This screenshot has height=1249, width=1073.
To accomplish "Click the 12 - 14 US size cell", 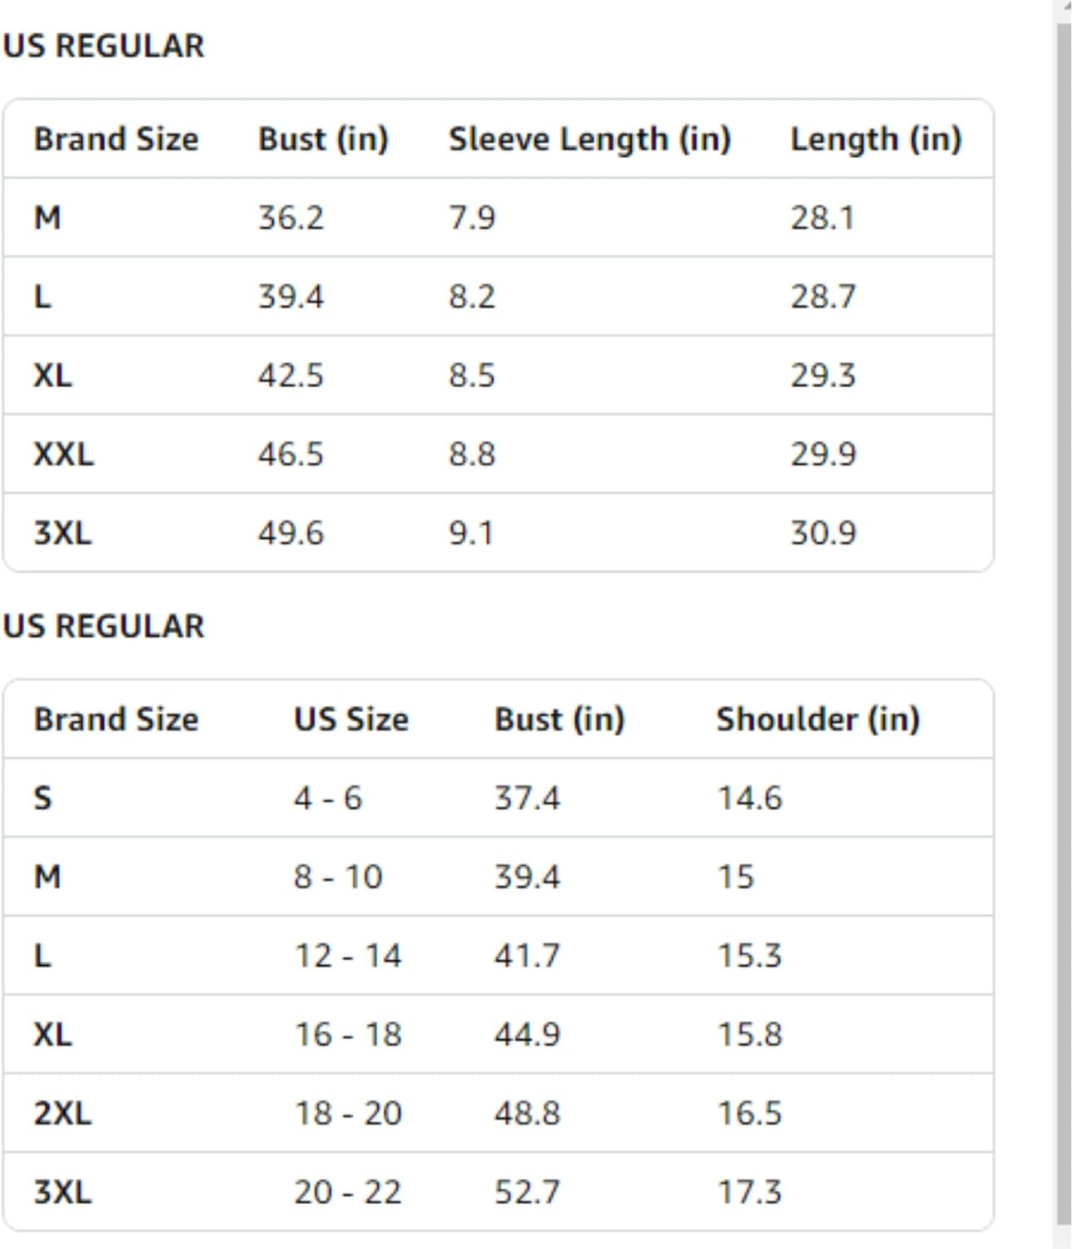I will pos(347,956).
